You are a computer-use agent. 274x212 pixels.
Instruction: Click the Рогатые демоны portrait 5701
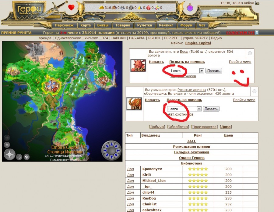[x=134, y=104]
